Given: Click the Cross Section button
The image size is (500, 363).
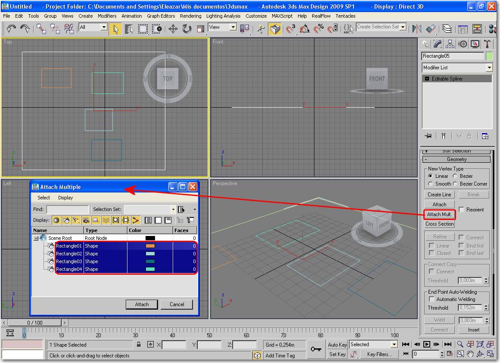Looking at the screenshot, I should point(439,224).
